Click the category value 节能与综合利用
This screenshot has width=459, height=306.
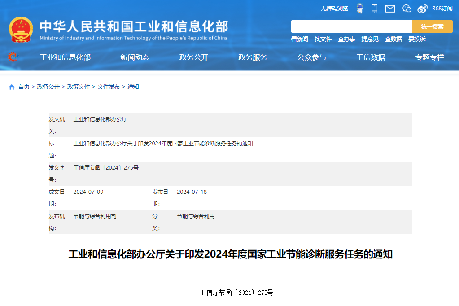point(196,216)
